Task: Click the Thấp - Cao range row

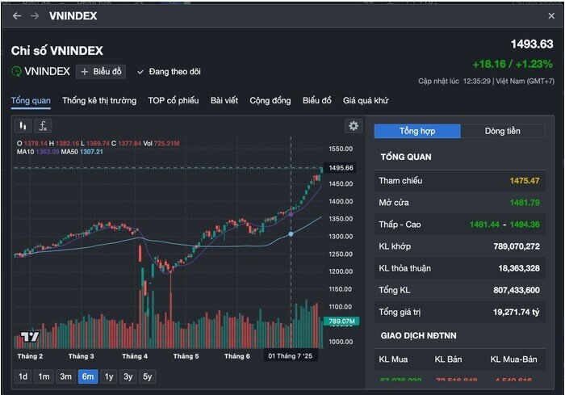Action: point(459,225)
